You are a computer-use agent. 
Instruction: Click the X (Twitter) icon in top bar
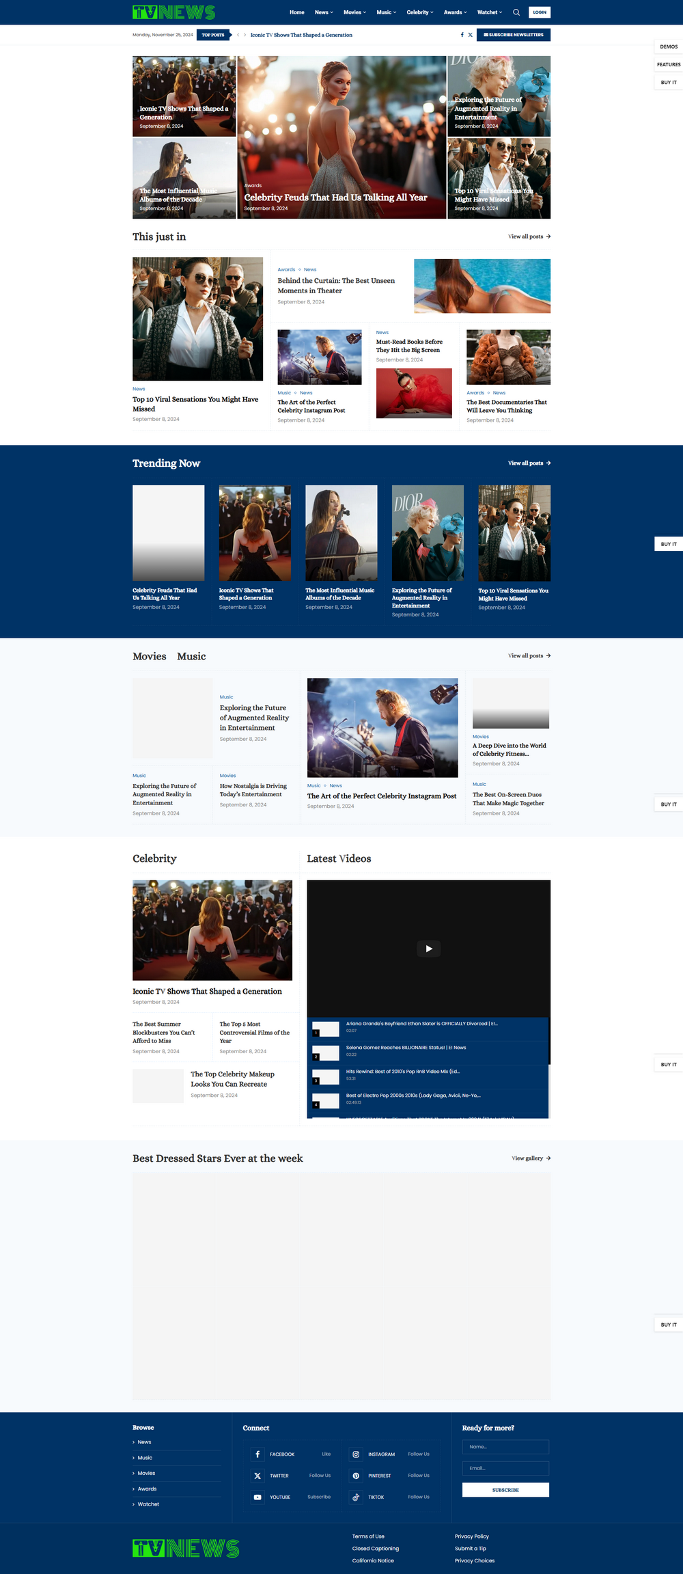pyautogui.click(x=470, y=35)
